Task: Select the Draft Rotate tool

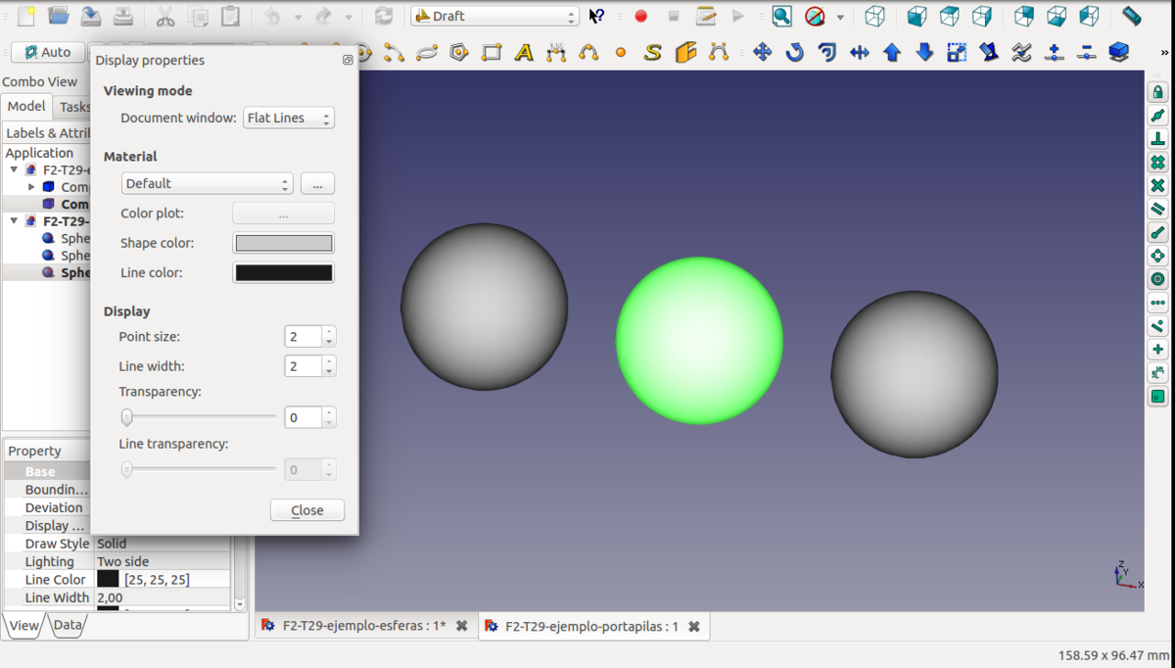Action: [795, 52]
